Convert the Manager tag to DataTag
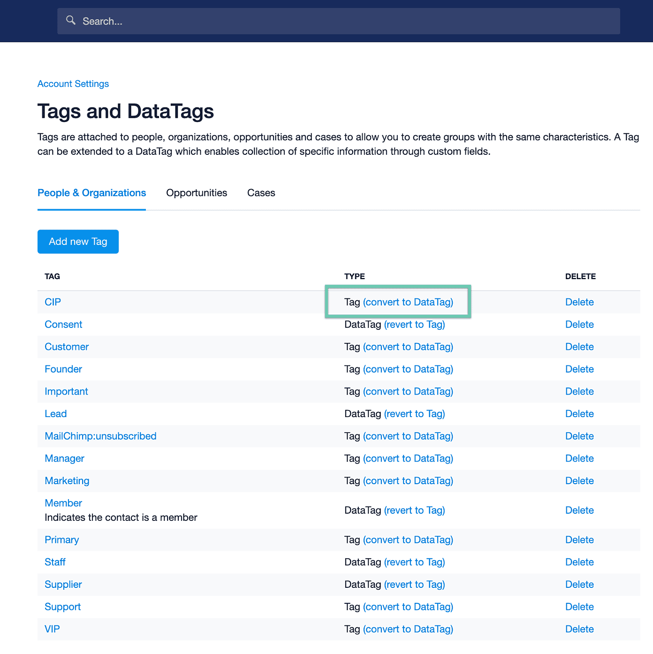This screenshot has width=653, height=654. (408, 459)
